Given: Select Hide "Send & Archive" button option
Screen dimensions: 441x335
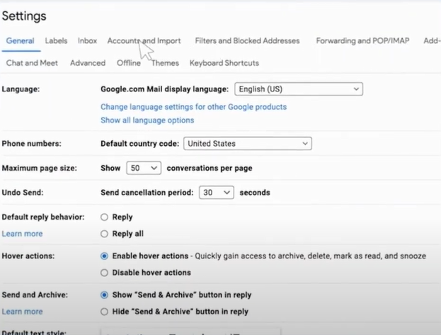Looking at the screenshot, I should point(104,312).
